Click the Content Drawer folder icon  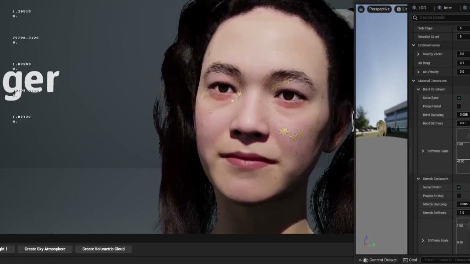coord(366,260)
